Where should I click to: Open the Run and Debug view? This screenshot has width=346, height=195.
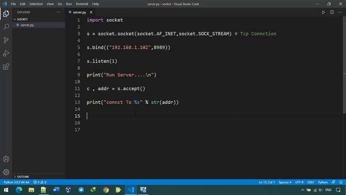coord(6,53)
